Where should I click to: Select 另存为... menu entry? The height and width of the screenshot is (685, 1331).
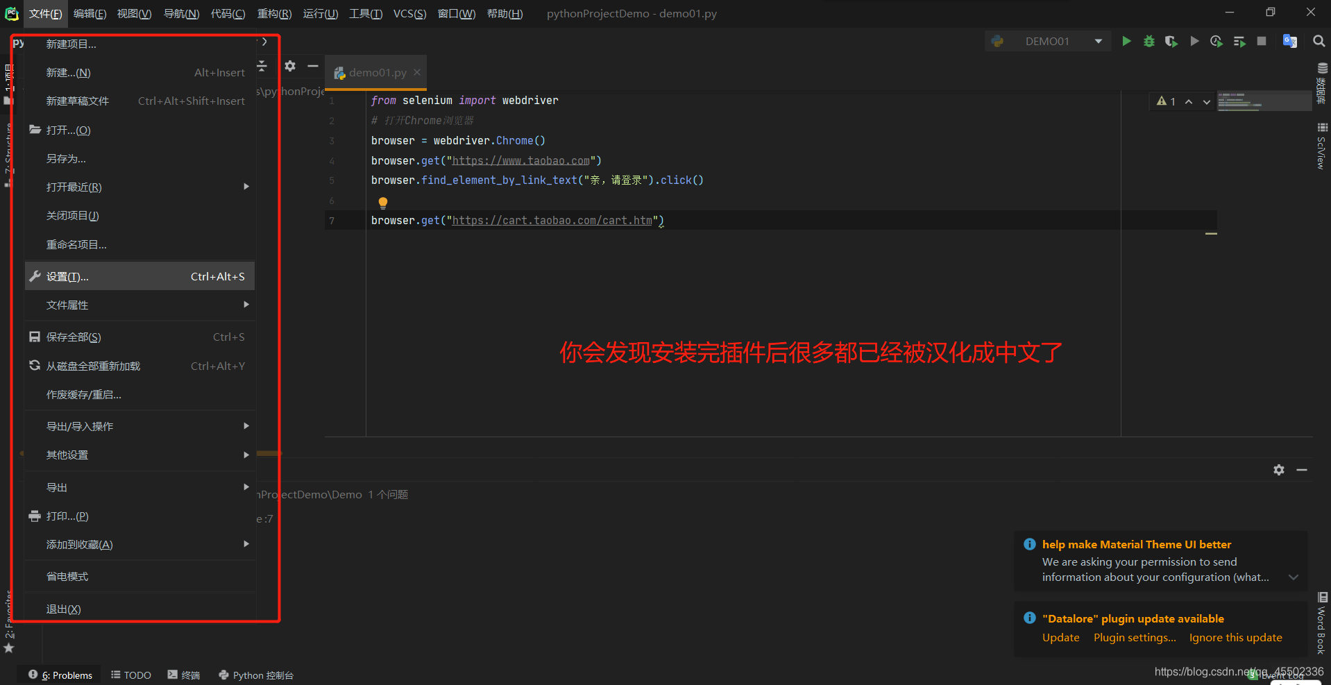[140, 158]
